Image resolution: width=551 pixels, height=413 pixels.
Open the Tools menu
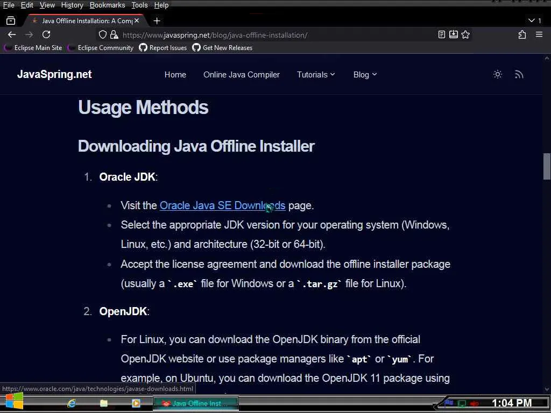[139, 5]
